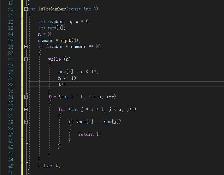This screenshot has width=224, height=175.
Task: Click the 'n = N;' assignment
Action: 45,34
